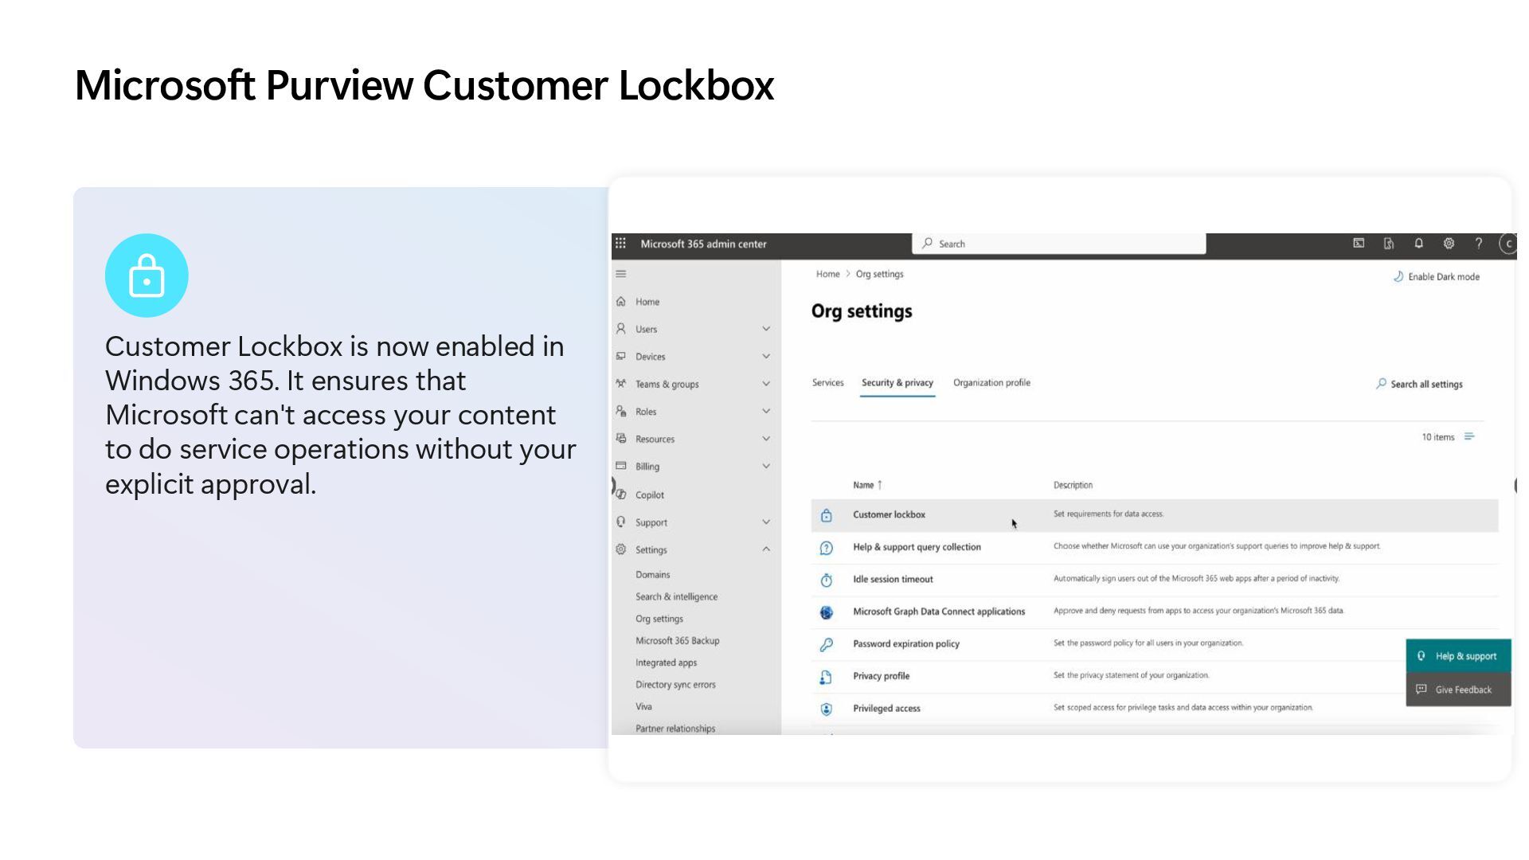Viewport: 1529px width, 860px height.
Task: Click the Copilot icon in sidebar
Action: point(621,494)
